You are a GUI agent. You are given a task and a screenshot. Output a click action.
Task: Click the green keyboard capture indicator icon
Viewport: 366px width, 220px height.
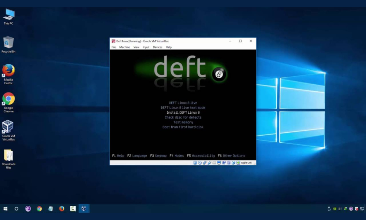pyautogui.click(x=238, y=163)
